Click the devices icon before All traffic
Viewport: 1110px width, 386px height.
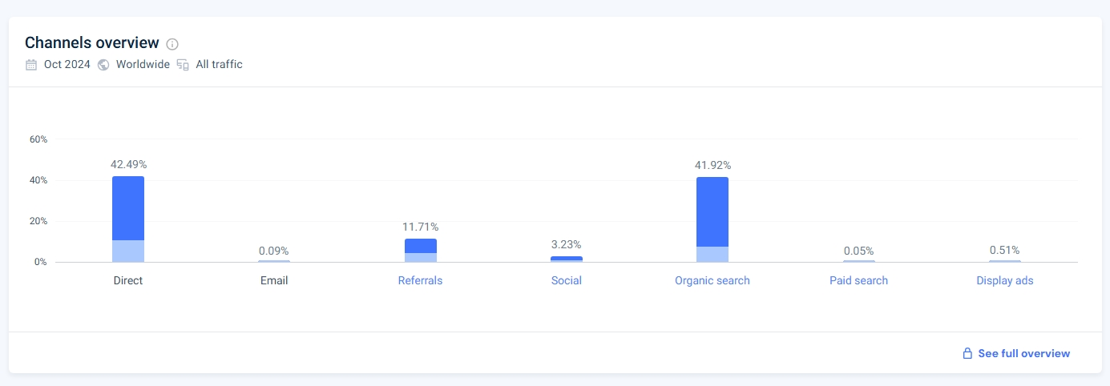point(183,65)
